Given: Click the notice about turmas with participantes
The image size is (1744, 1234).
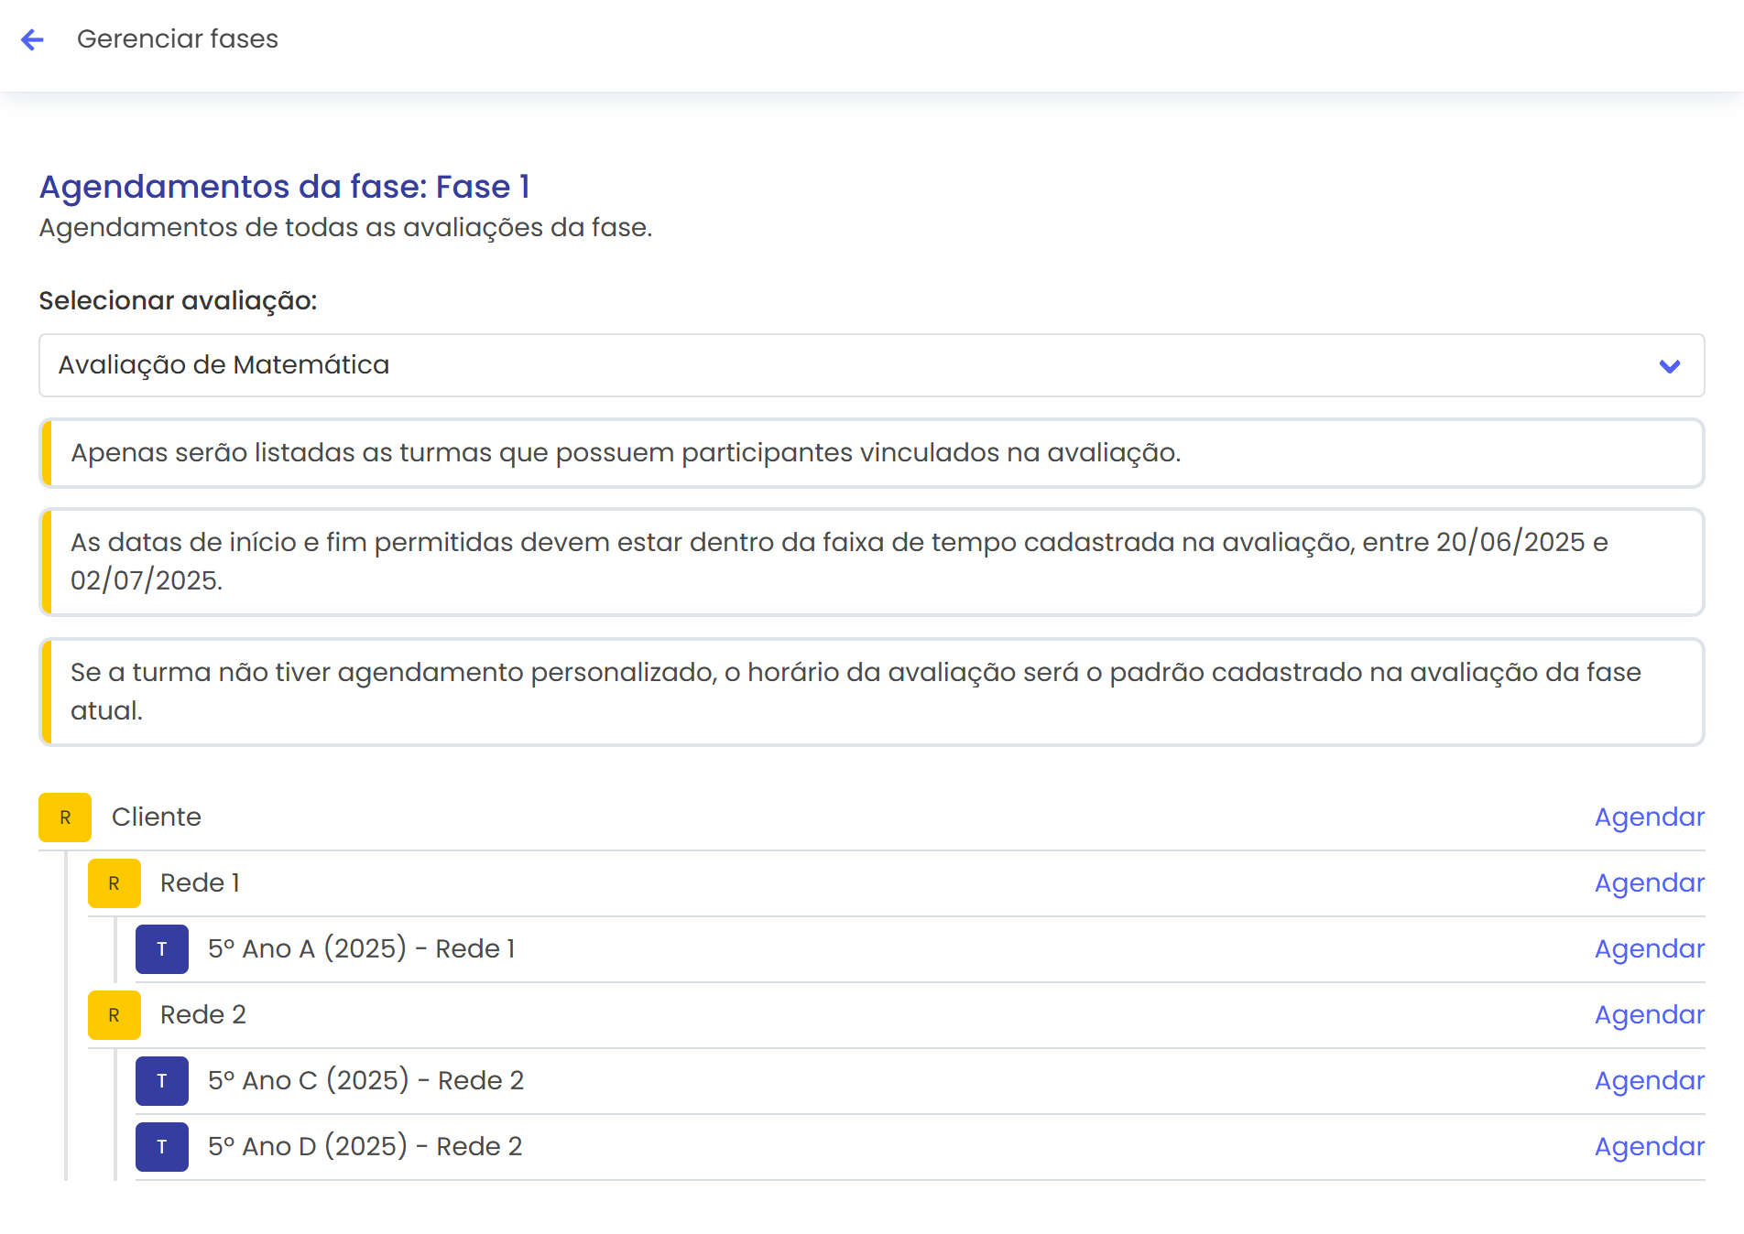Looking at the screenshot, I should (x=871, y=453).
